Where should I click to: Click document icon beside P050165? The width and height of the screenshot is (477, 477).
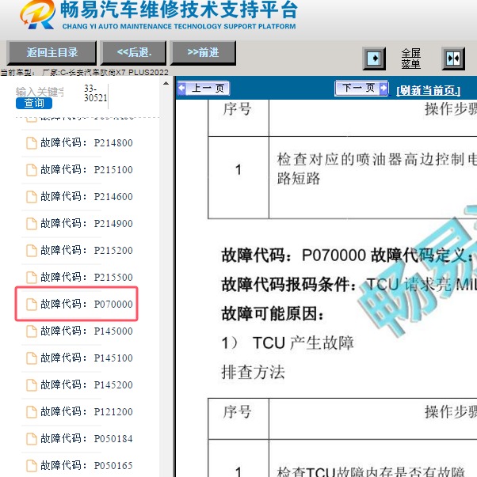click(x=32, y=466)
